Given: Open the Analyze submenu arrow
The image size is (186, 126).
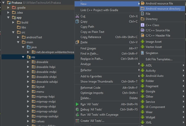Looking at the screenshot, I should pos(139,64).
